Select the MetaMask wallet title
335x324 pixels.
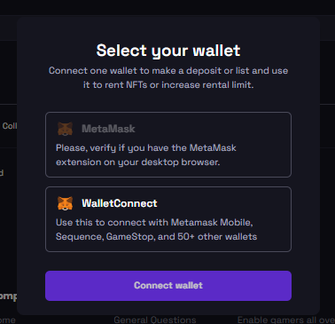point(108,129)
